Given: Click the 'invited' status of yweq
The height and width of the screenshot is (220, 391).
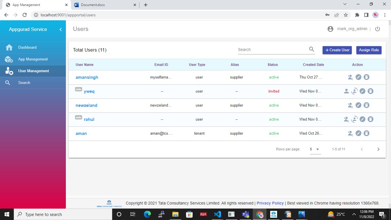Looking at the screenshot, I should (274, 91).
